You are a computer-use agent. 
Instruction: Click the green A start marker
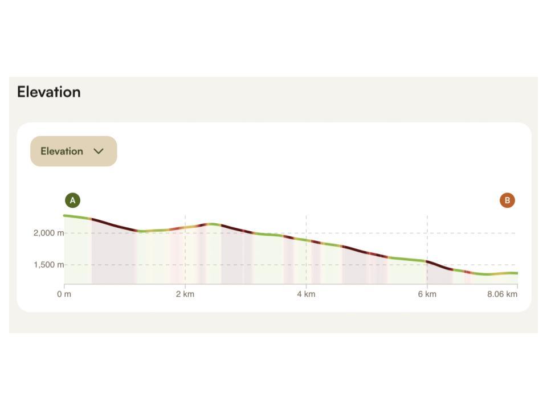[72, 200]
